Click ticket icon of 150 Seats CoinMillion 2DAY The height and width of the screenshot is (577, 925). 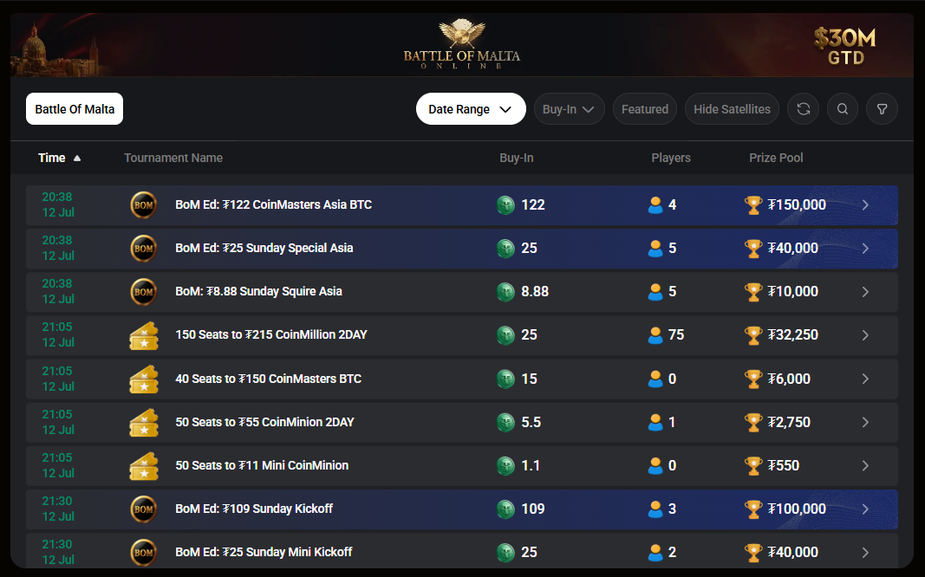click(144, 335)
